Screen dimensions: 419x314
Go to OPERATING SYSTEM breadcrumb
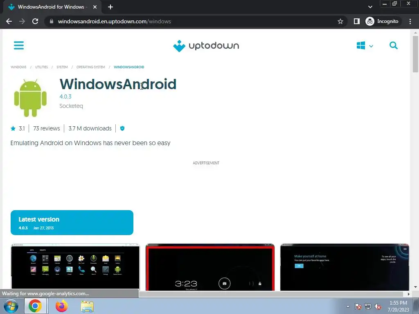(x=90, y=67)
